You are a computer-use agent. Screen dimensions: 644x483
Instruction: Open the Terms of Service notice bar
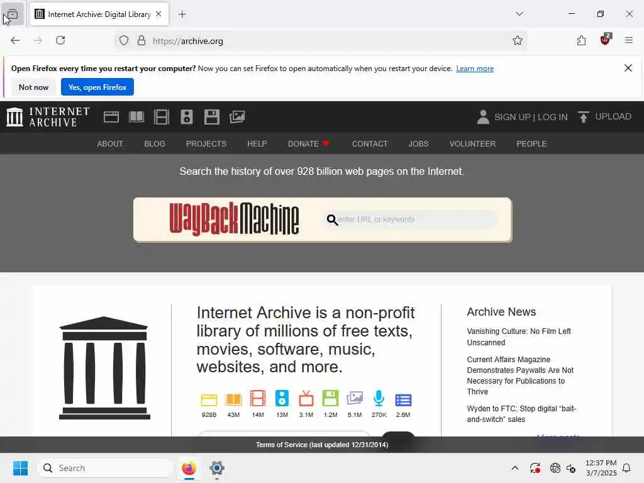coord(322,445)
